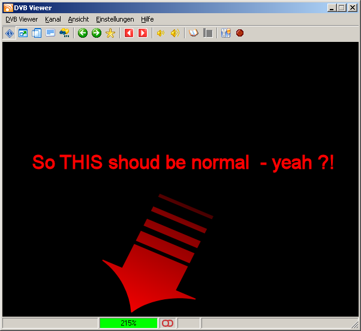Screen dimensions: 361x331
Task: Open the teletext page icon
Action: point(50,33)
